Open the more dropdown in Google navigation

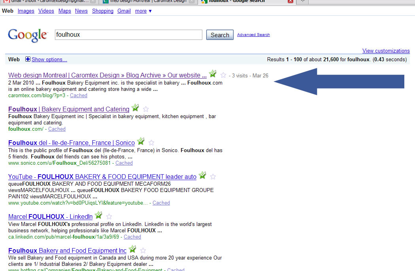coord(143,11)
